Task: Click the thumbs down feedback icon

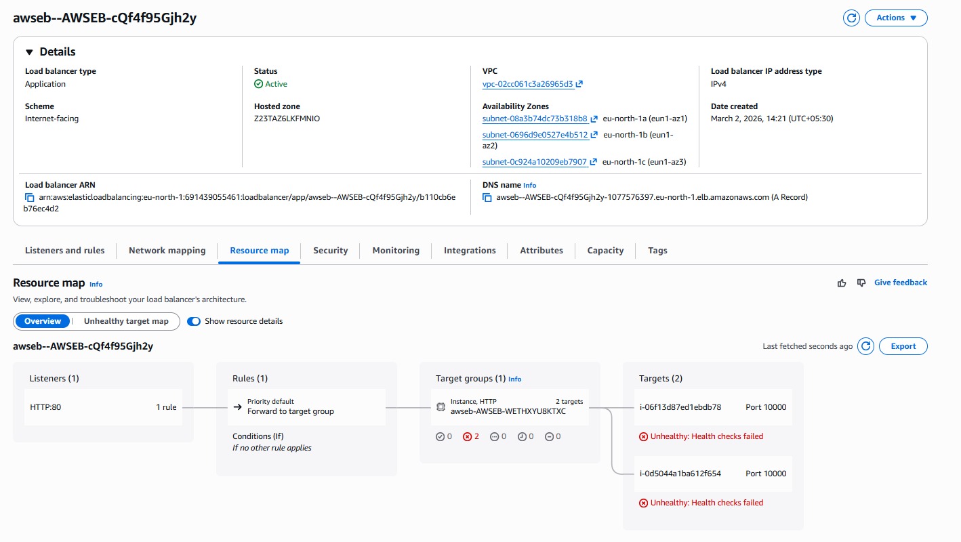Action: [861, 283]
